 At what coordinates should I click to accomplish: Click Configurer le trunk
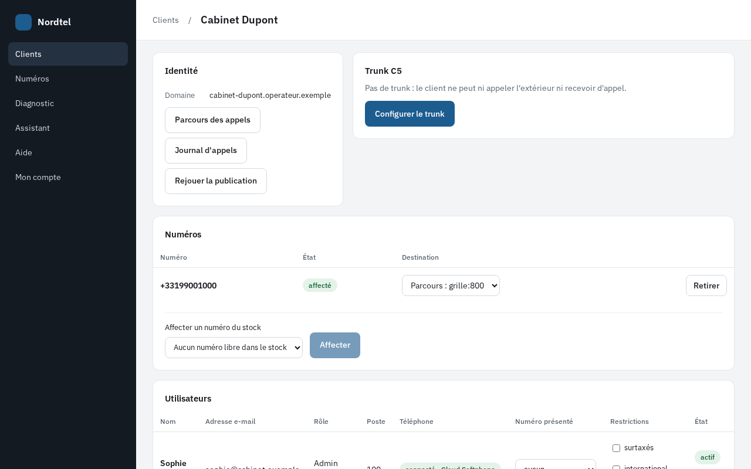coord(410,114)
